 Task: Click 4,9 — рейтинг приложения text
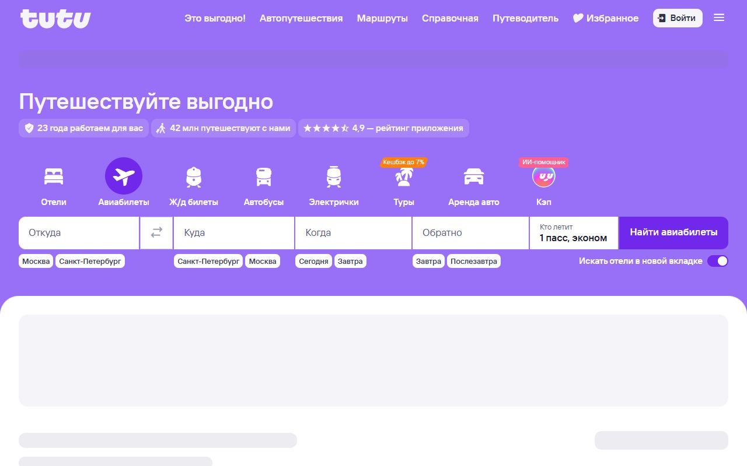click(x=407, y=128)
